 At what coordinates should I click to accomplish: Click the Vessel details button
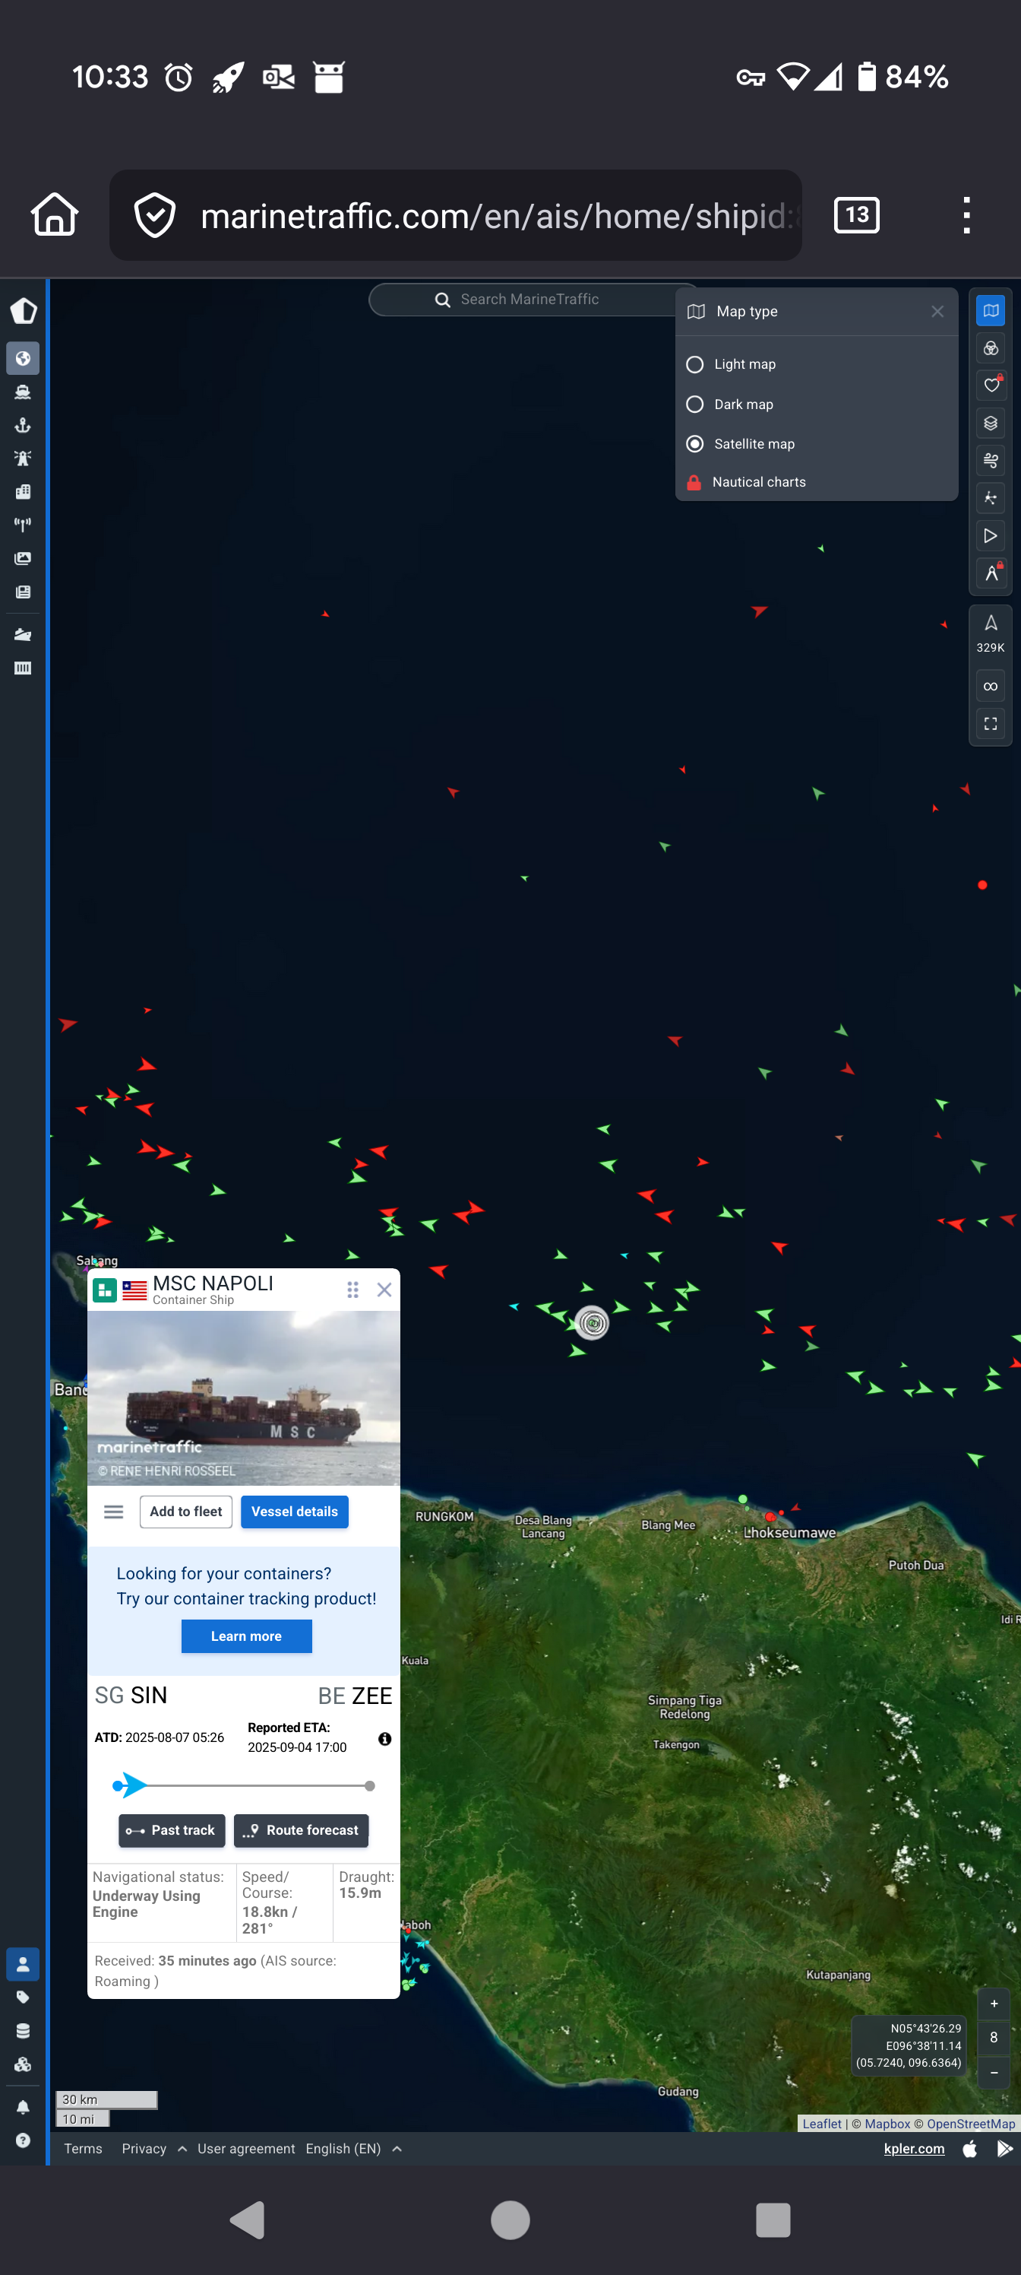(x=294, y=1511)
